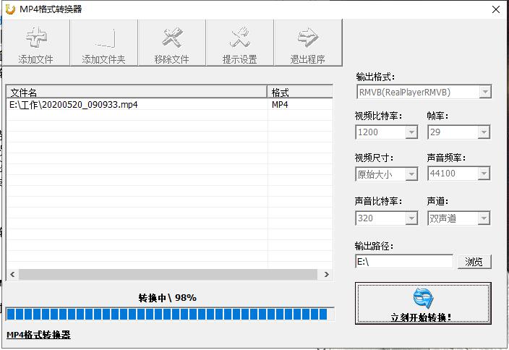Click 退出程序 (exit program) toolbar icon

pyautogui.click(x=308, y=43)
